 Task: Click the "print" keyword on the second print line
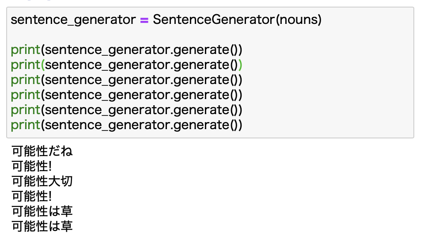[26, 65]
